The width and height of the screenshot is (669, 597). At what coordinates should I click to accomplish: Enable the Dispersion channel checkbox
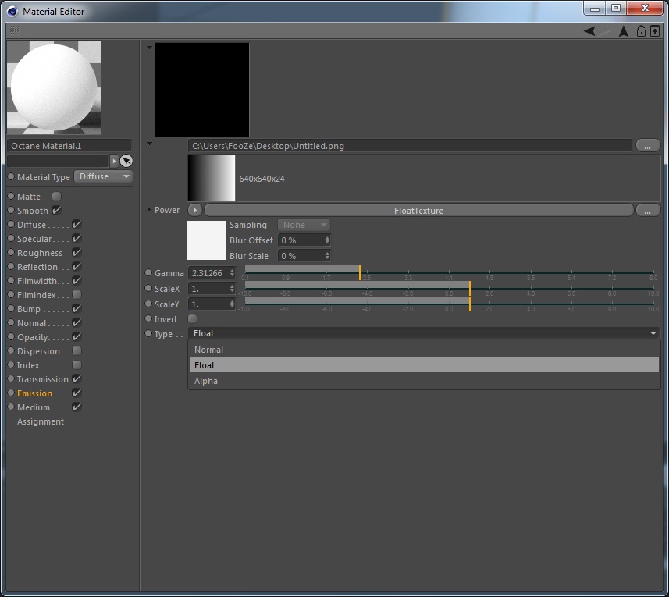(x=77, y=351)
